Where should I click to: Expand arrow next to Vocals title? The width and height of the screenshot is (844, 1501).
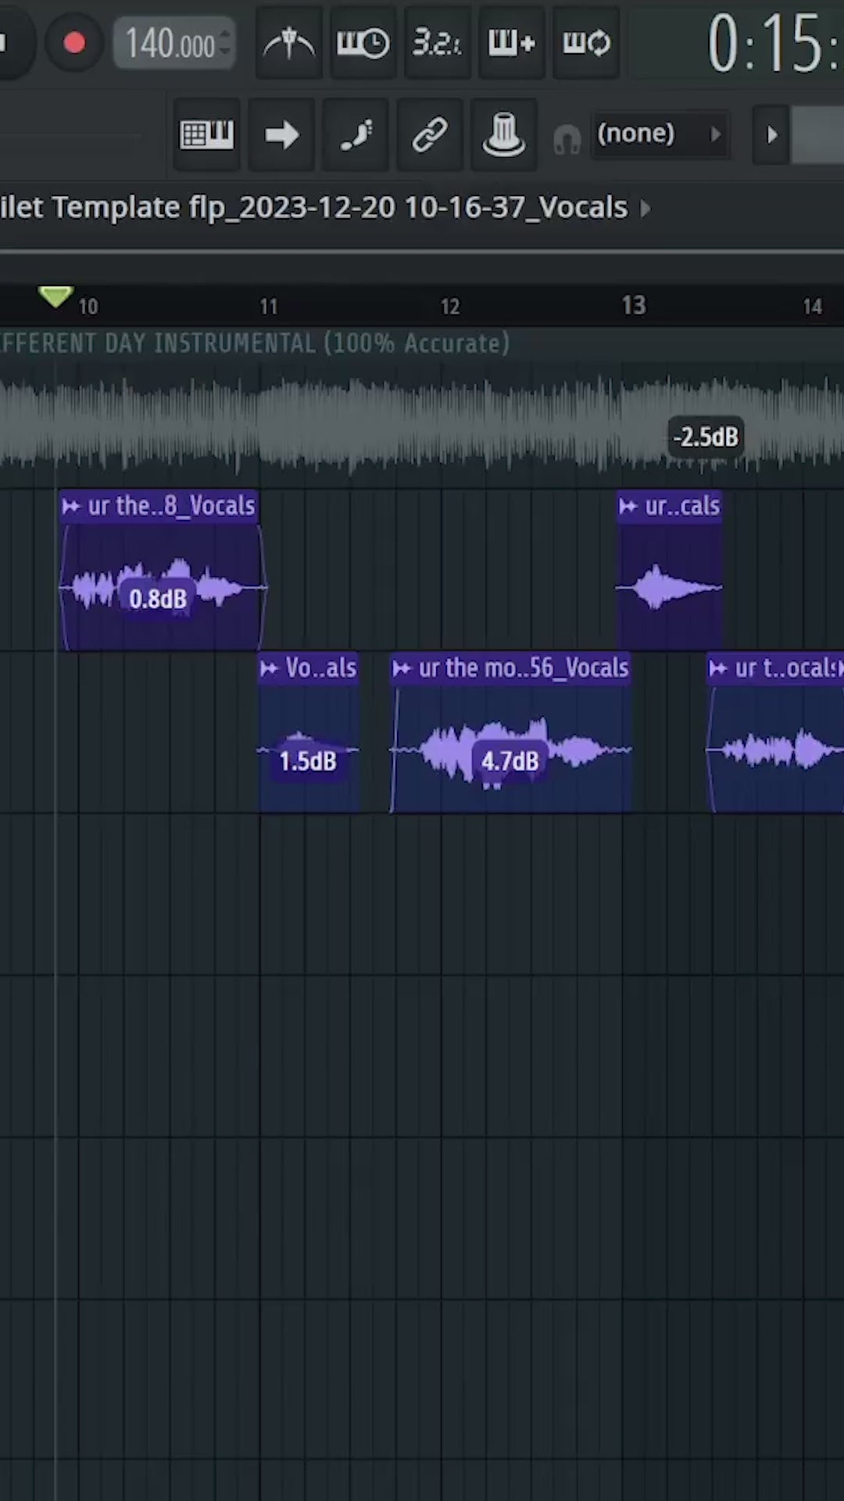[x=646, y=208]
